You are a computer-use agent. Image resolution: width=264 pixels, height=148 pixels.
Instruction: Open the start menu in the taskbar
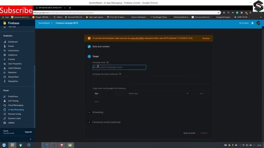click(4, 145)
